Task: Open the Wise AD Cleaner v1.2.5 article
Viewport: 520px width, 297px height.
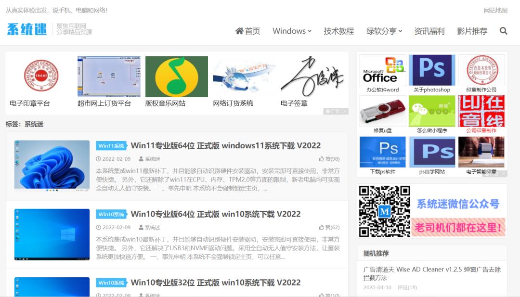Action: [x=432, y=273]
